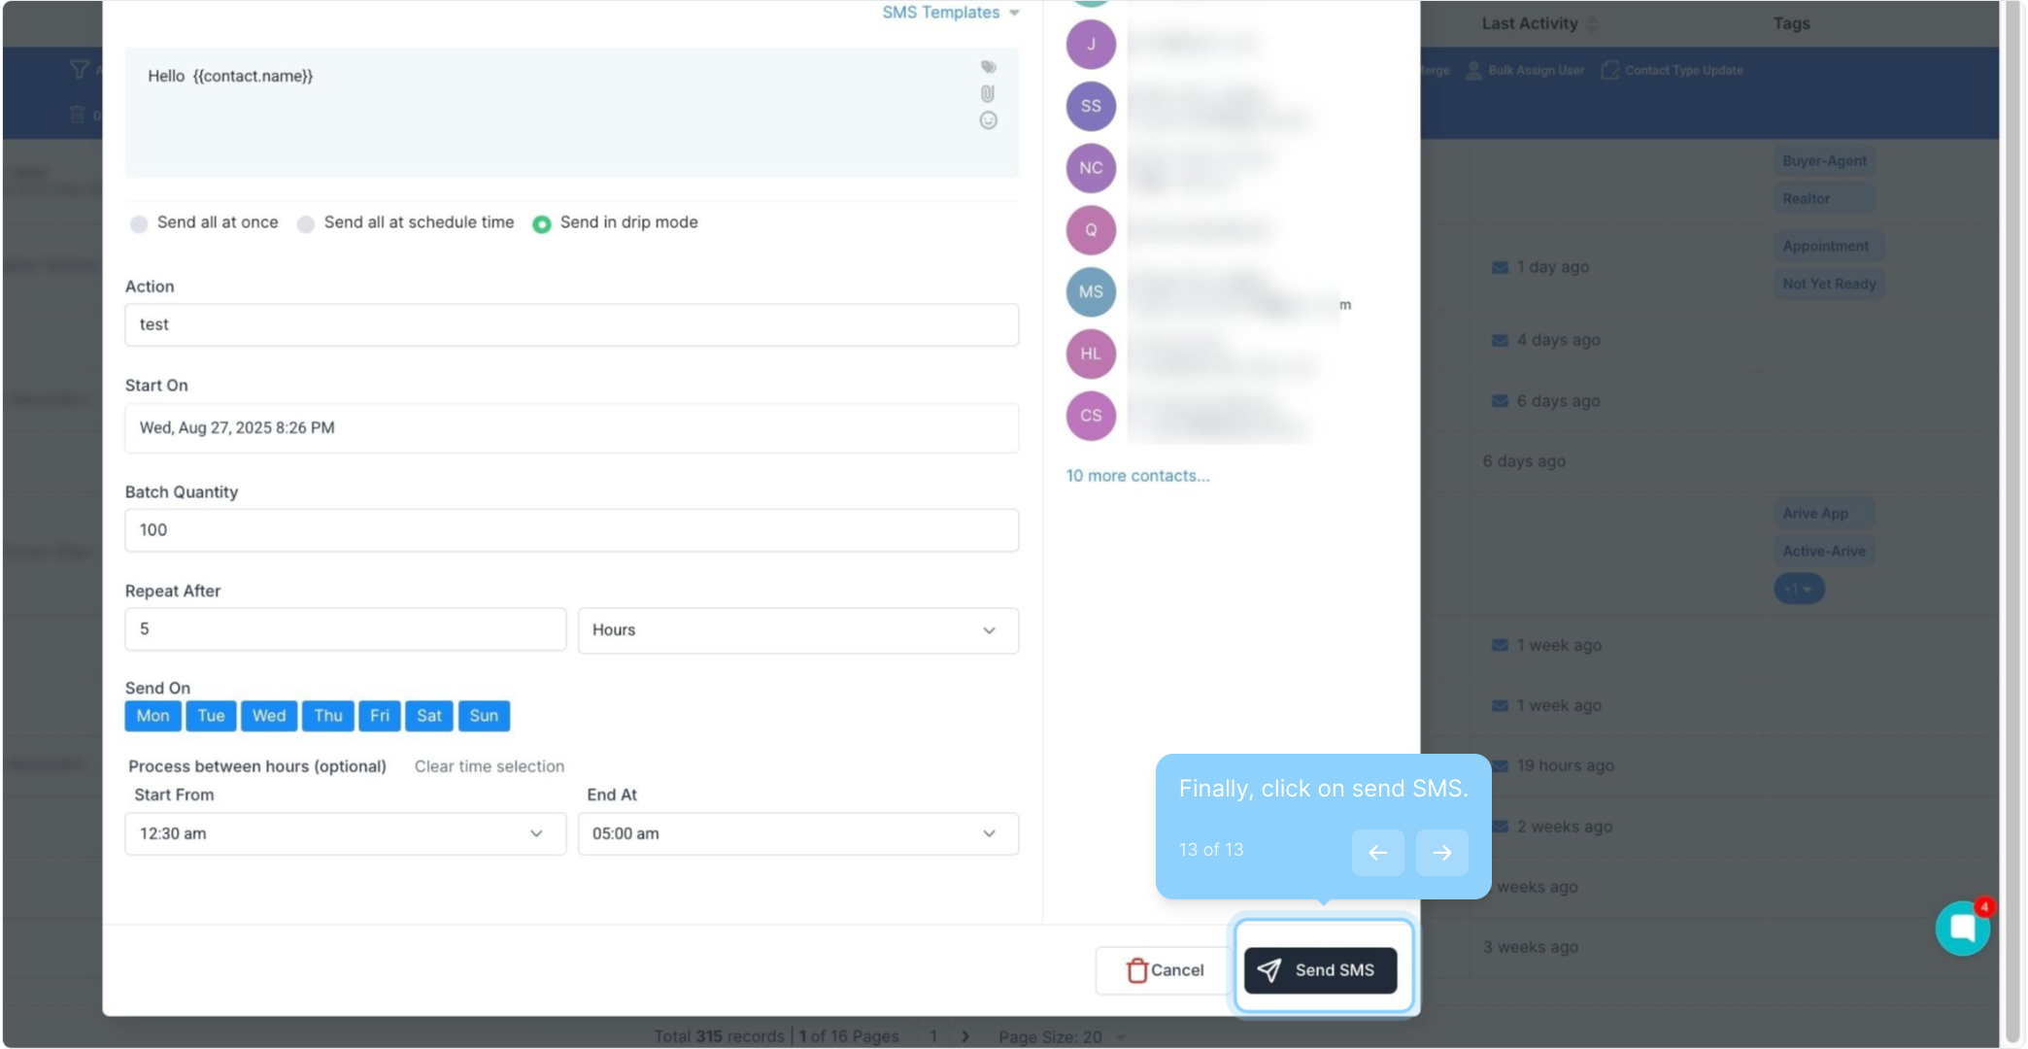
Task: Open the Hours unit dropdown
Action: [797, 630]
